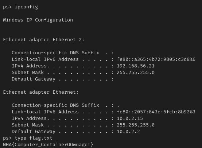Click the IPv4 address 192.168.56.21

pos(136,66)
